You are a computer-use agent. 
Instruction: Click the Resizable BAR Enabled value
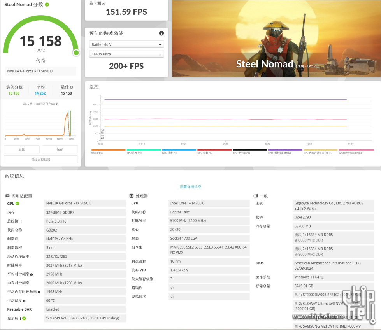coord(85,309)
